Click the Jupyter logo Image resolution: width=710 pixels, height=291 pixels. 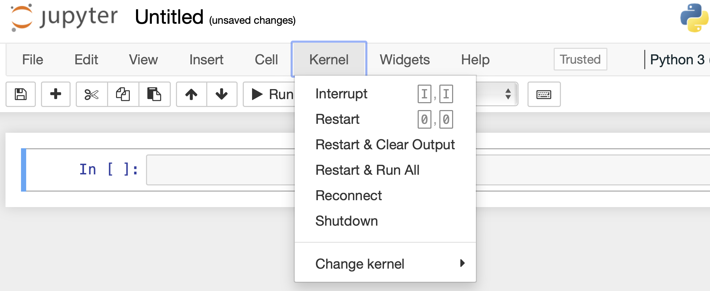[64, 17]
